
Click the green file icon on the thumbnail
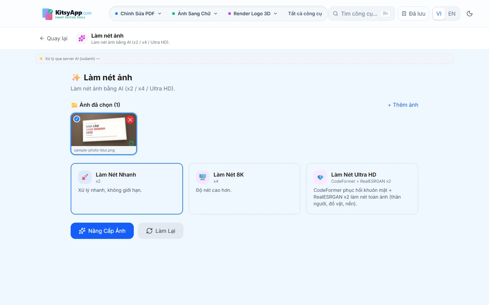click(x=131, y=143)
